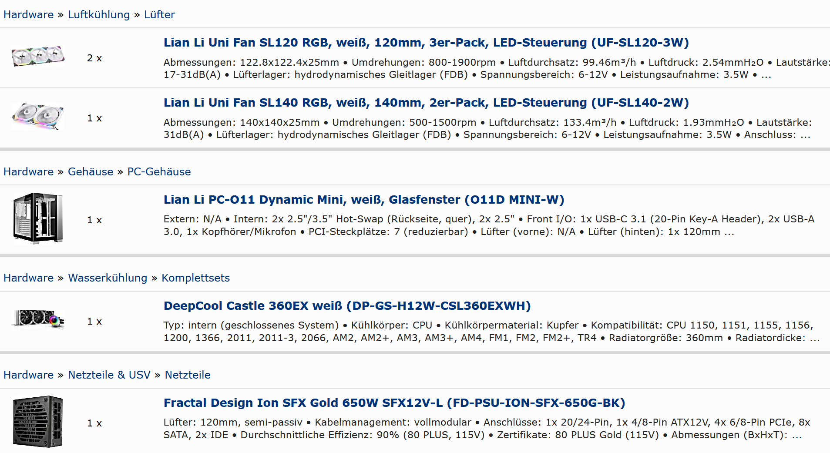830x453 pixels.
Task: Open the Luftkühlung breadcrumb category
Action: click(99, 15)
